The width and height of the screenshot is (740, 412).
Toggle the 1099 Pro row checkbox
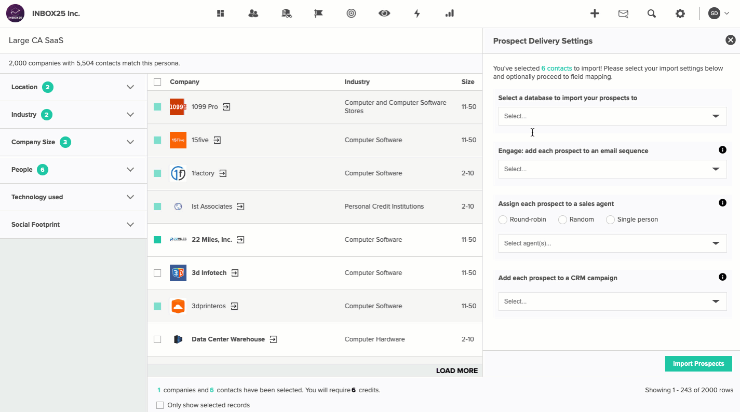(157, 107)
